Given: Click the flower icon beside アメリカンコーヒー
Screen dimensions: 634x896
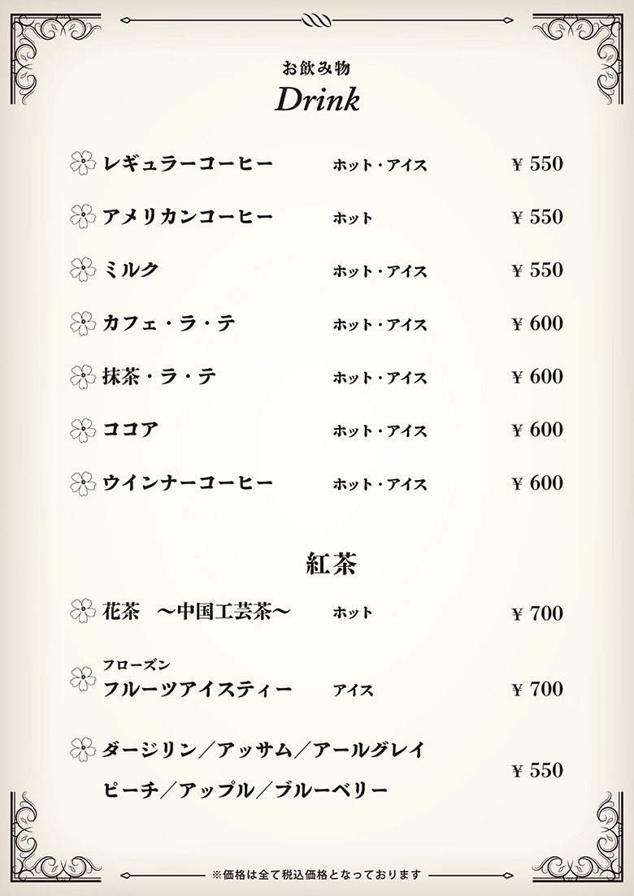Looking at the screenshot, I should (83, 217).
